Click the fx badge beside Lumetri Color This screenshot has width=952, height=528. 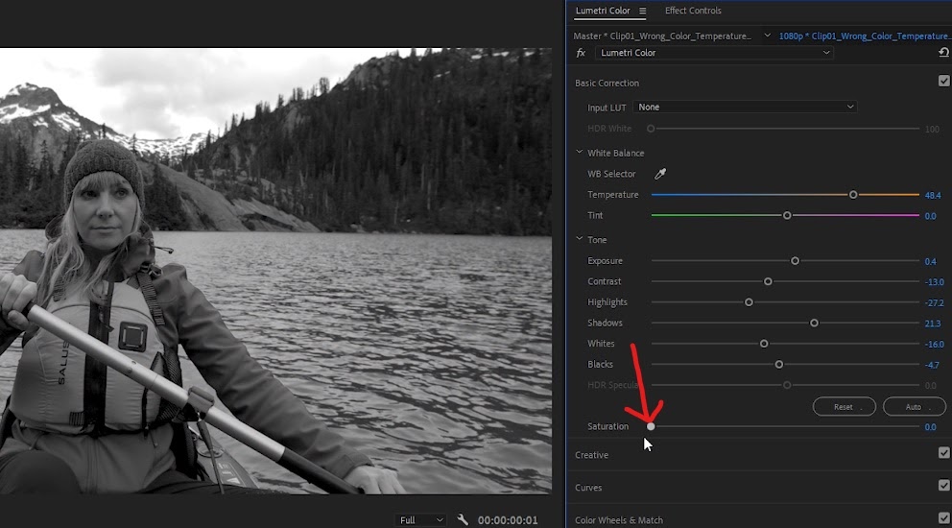581,53
